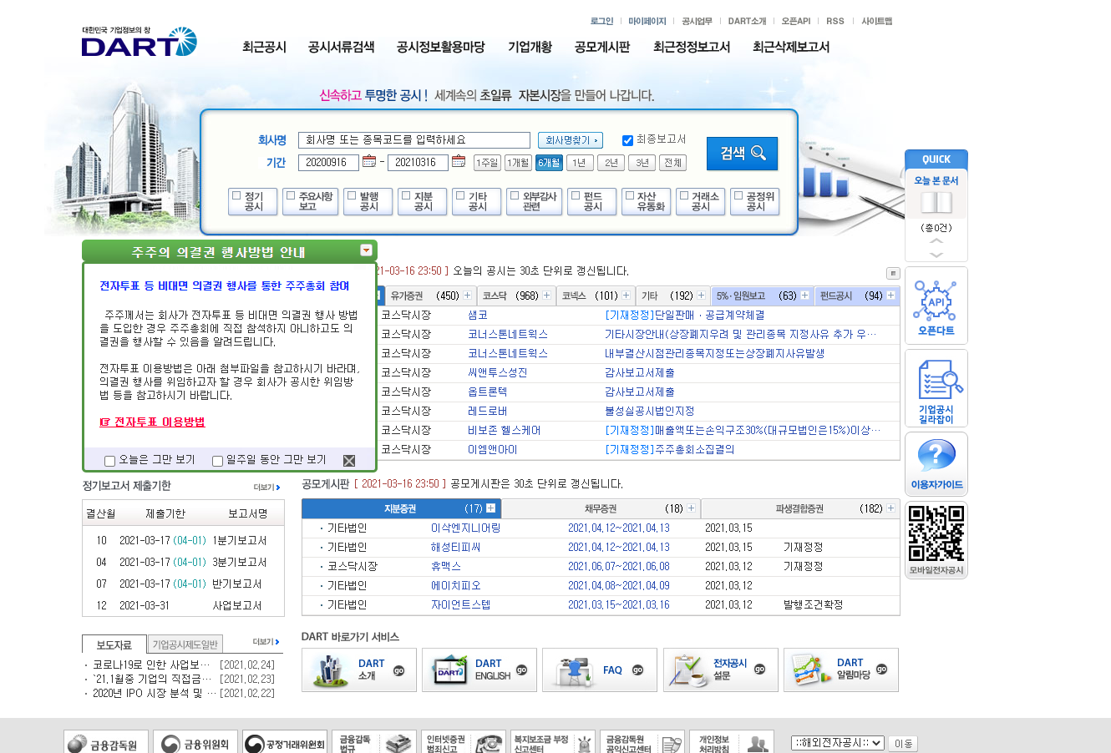Check the 발행공시 checkbox
This screenshot has height=753, width=1111.
pos(352,196)
